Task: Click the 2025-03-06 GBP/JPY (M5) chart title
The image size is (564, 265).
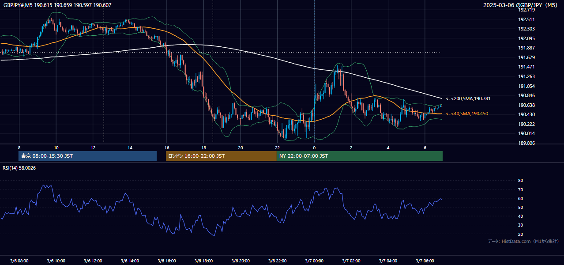Action: 521,5
